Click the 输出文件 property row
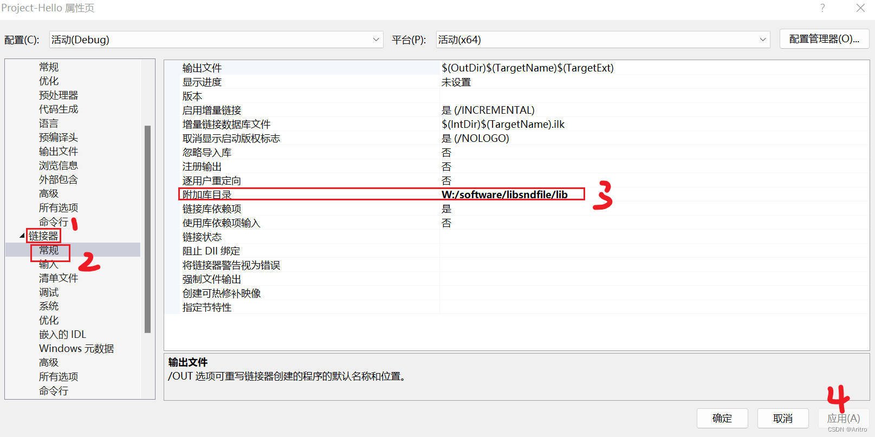Viewport: 875px width, 437px height. coord(516,68)
